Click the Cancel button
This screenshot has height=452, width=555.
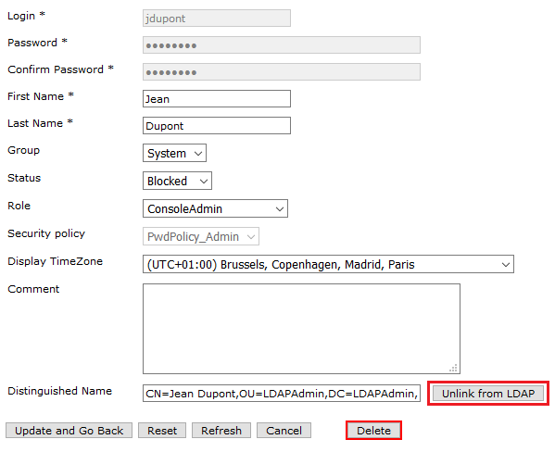(x=284, y=431)
